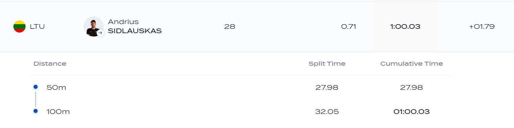Open Andrius Sidlauskas athlete photo

click(x=93, y=26)
